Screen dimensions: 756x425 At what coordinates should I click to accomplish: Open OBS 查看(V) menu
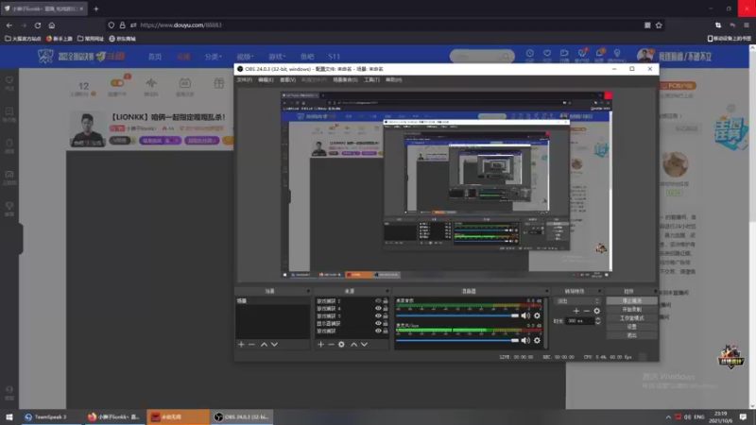[x=288, y=80]
